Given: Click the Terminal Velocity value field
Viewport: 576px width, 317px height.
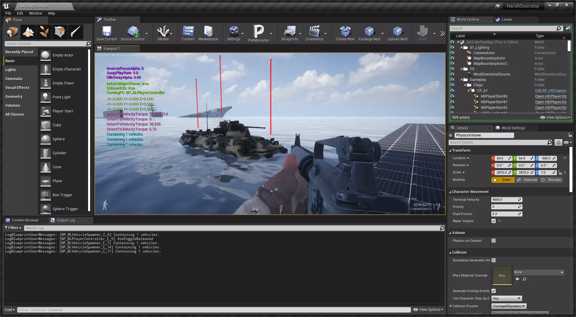Looking at the screenshot, I should click(x=507, y=200).
